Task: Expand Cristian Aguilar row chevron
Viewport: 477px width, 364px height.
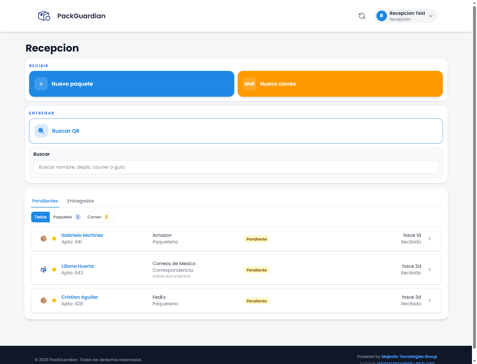Action: [x=430, y=301]
